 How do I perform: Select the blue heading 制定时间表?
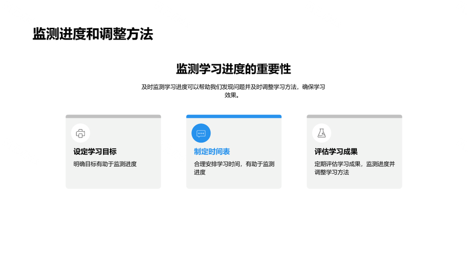coord(212,152)
